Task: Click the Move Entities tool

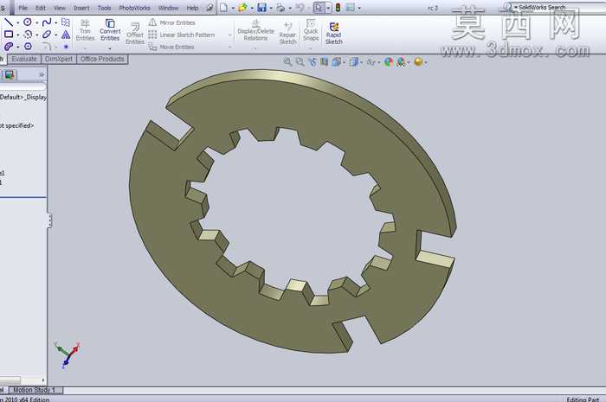Action: 171,47
